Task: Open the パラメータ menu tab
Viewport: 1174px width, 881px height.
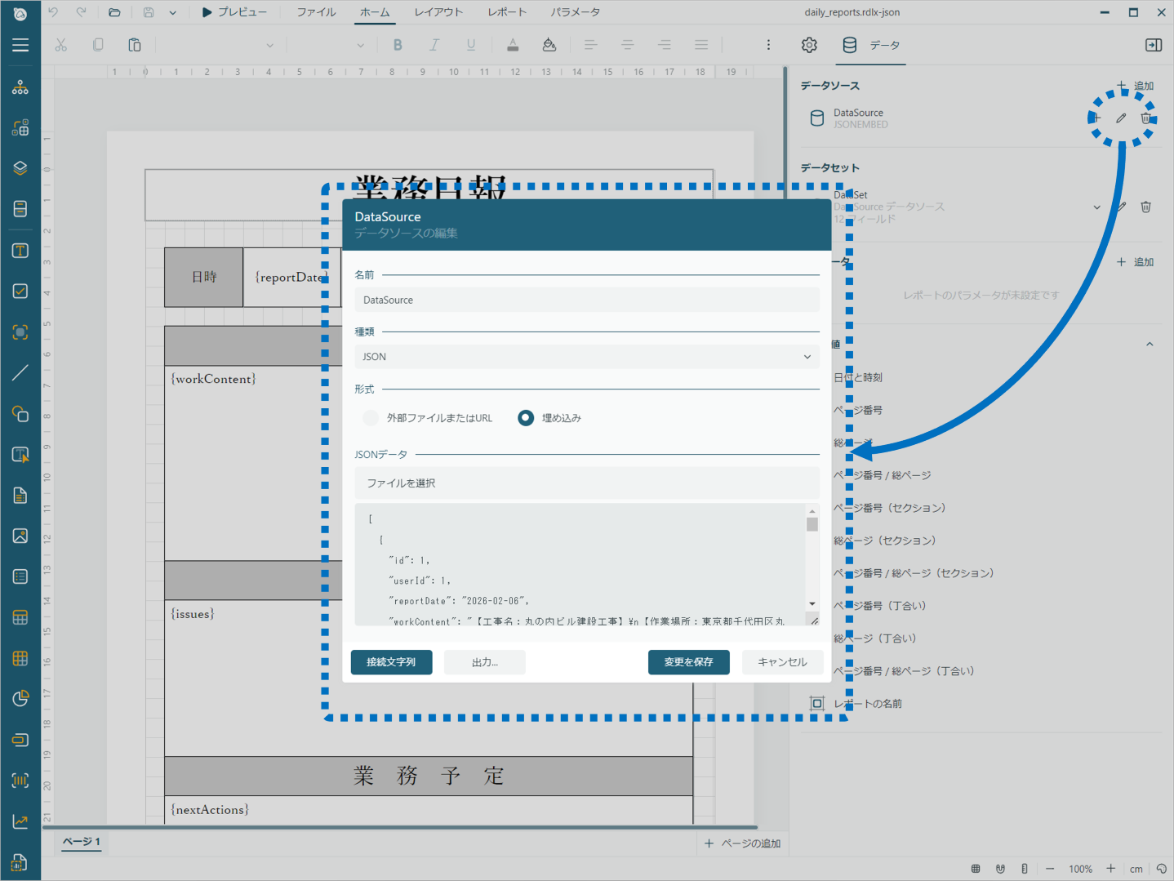Action: [x=575, y=12]
